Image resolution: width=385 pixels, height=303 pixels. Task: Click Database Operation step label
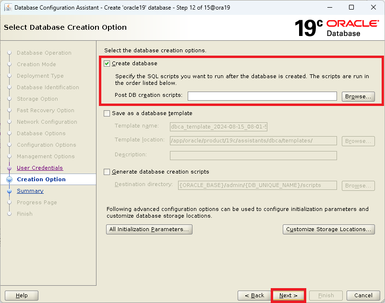tap(44, 53)
